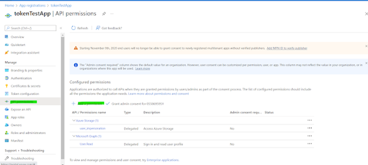The height and width of the screenshot is (165, 368).
Task: Open Troubleshooting page
Action: (x=22, y=159)
